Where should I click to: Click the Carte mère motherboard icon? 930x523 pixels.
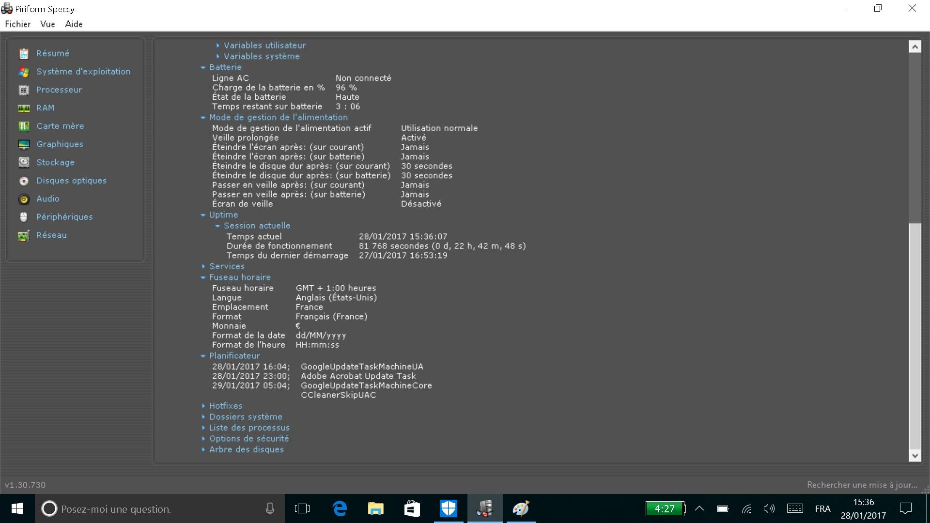point(24,126)
